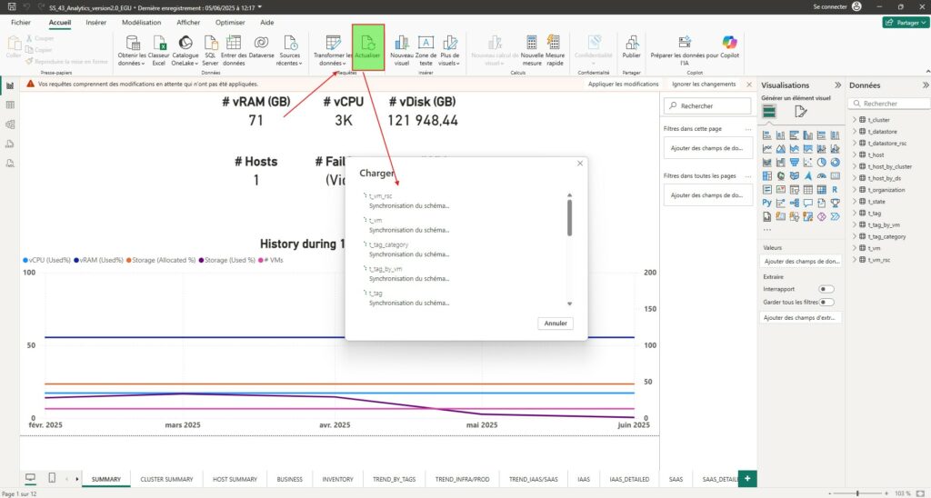Select the Dataverse icon
Screen dimensions: 931x498
[260, 43]
